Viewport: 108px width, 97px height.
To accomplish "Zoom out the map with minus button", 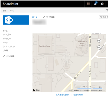I will tap(99, 47).
